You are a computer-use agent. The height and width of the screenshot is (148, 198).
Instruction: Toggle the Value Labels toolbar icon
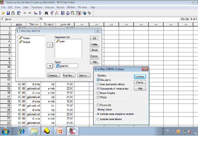click(79, 13)
